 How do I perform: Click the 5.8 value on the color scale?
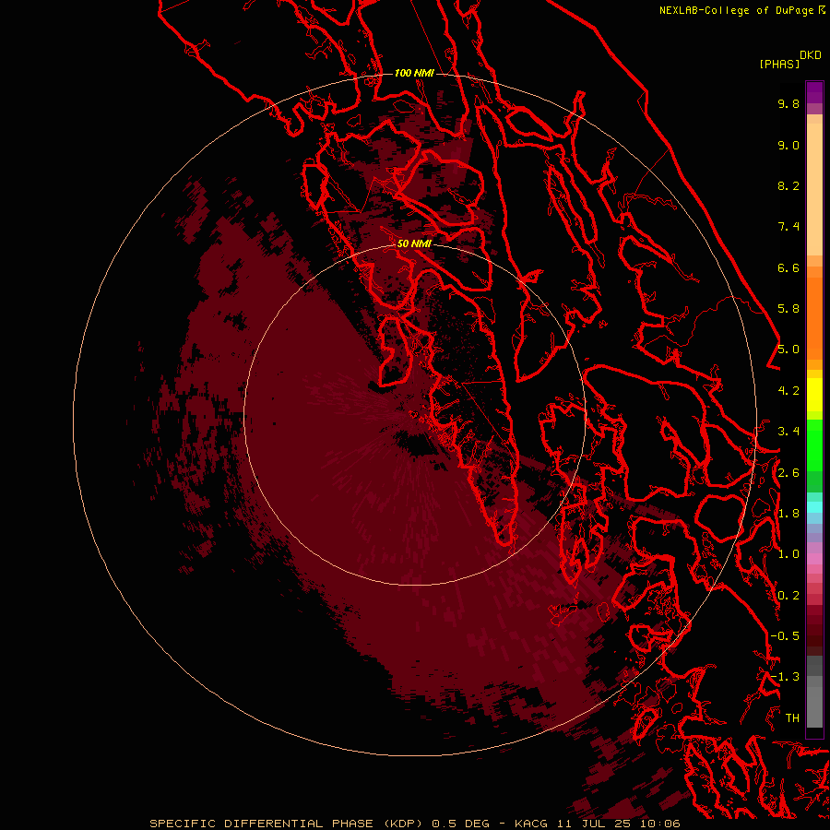click(788, 309)
